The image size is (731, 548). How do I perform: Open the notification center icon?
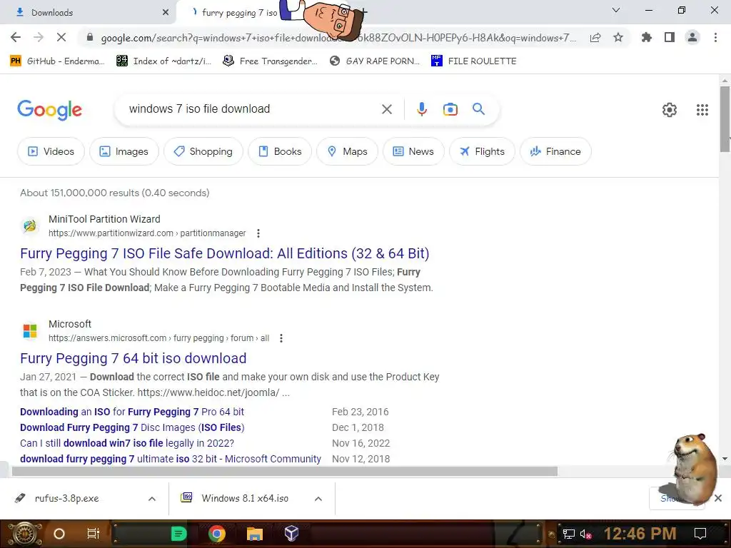click(x=700, y=534)
